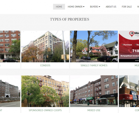
Task: Click the red brick apartment photo
Action: (10, 46)
